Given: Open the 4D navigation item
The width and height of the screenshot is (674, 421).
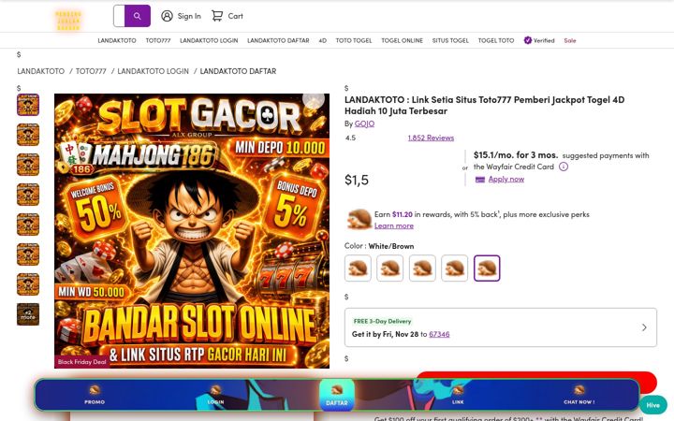Looking at the screenshot, I should coord(322,40).
